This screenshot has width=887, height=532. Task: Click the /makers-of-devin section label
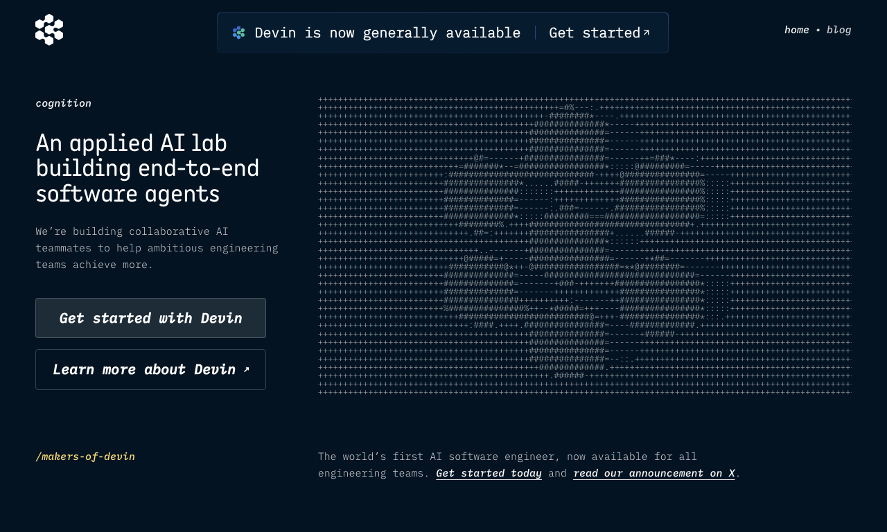tap(85, 456)
